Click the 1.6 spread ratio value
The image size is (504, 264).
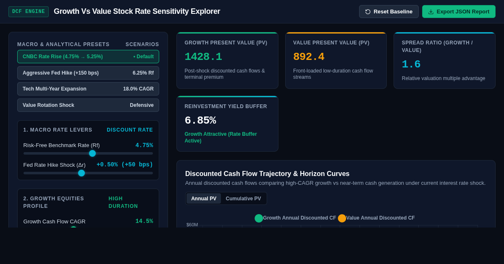(411, 65)
